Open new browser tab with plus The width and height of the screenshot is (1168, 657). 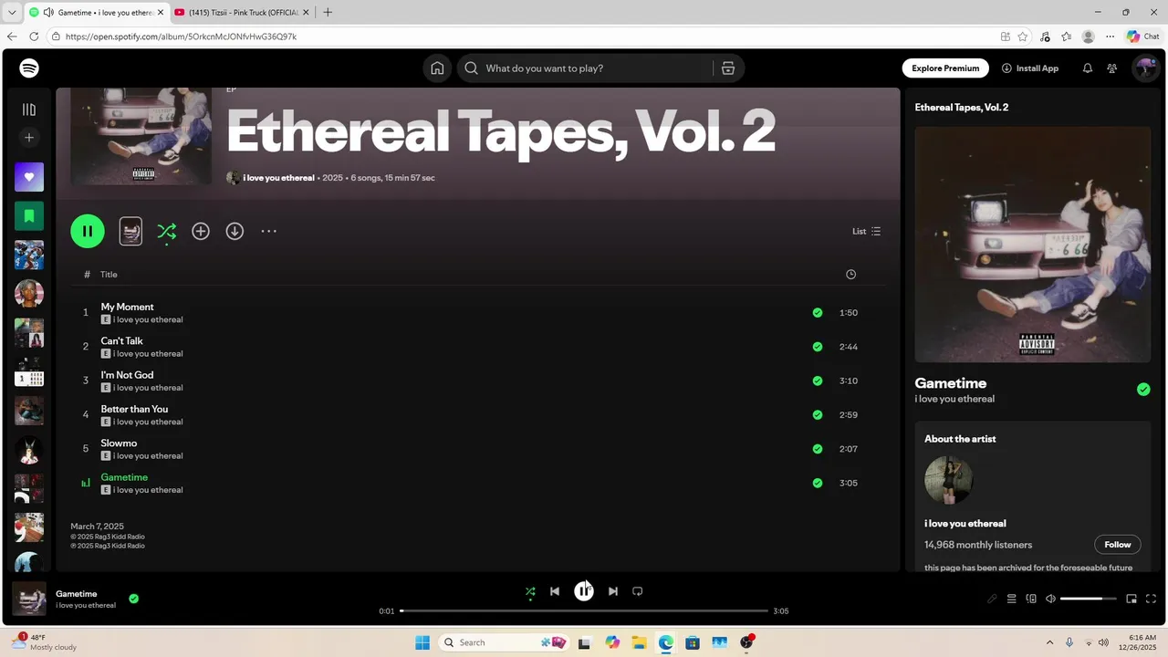(x=328, y=13)
